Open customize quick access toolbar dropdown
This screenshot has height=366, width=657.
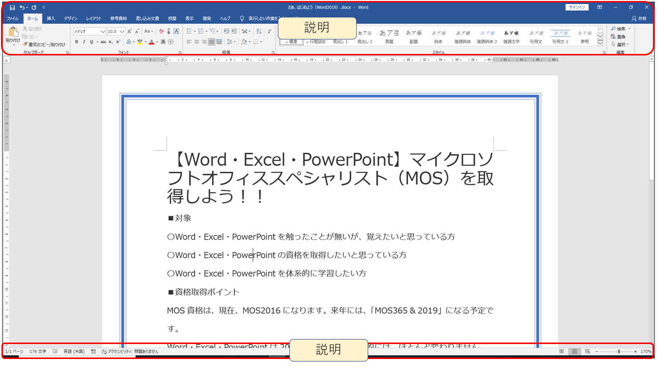click(44, 7)
